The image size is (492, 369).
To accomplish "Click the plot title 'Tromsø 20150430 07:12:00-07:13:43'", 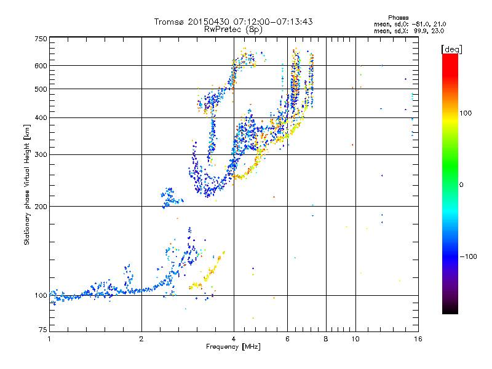I will click(x=233, y=22).
